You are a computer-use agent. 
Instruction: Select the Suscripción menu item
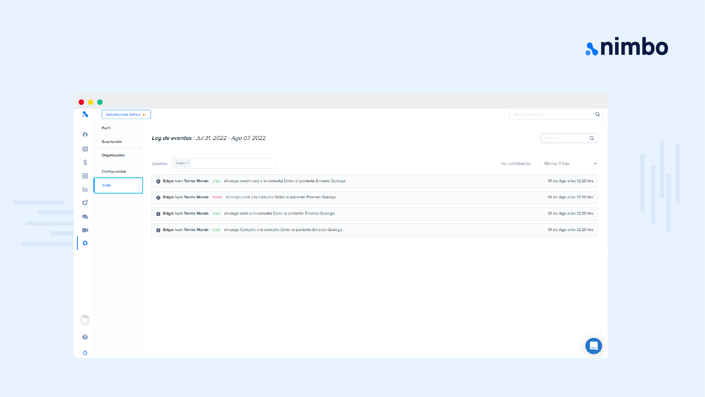pyautogui.click(x=112, y=142)
